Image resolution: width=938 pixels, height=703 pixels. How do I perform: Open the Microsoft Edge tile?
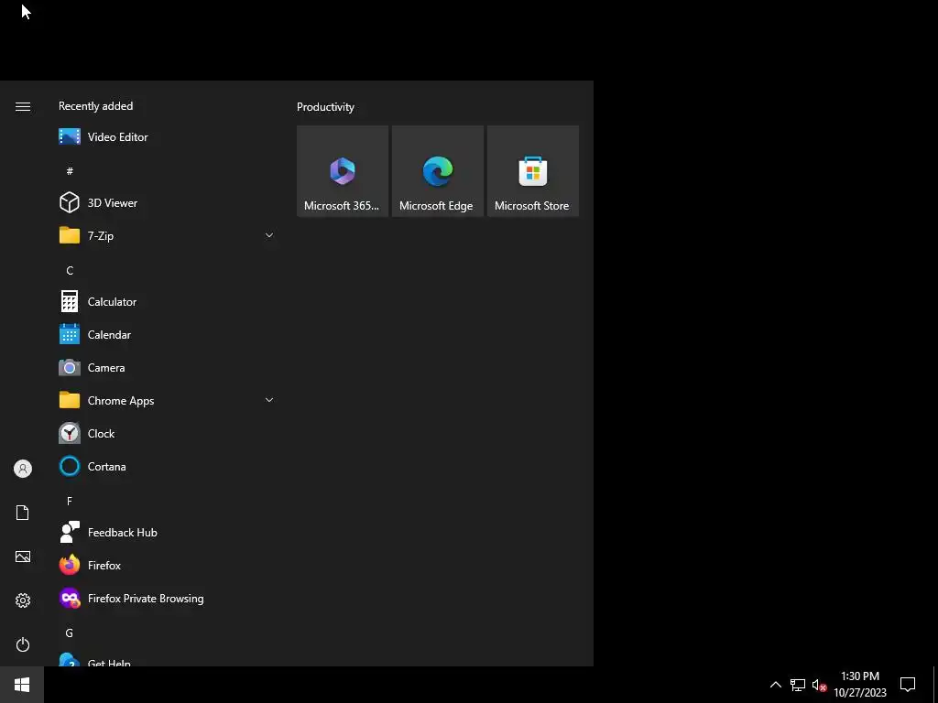point(437,171)
